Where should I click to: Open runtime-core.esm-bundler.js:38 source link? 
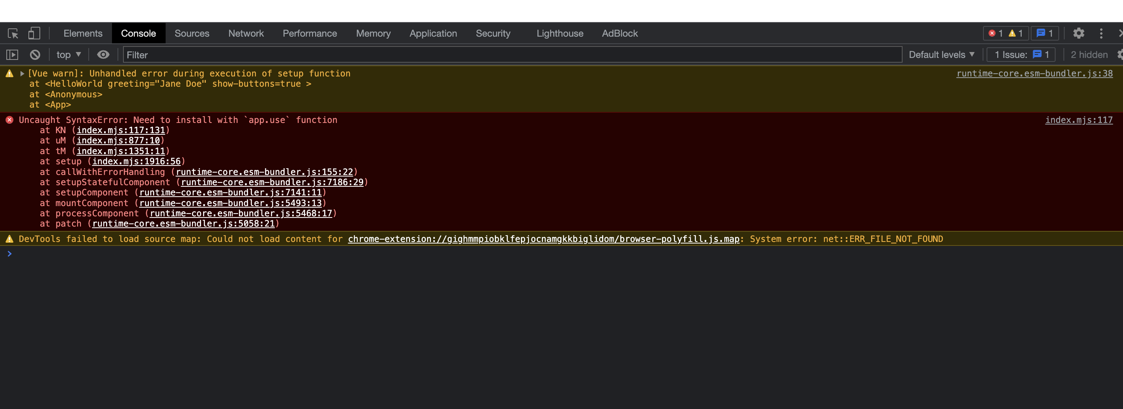tap(1033, 73)
